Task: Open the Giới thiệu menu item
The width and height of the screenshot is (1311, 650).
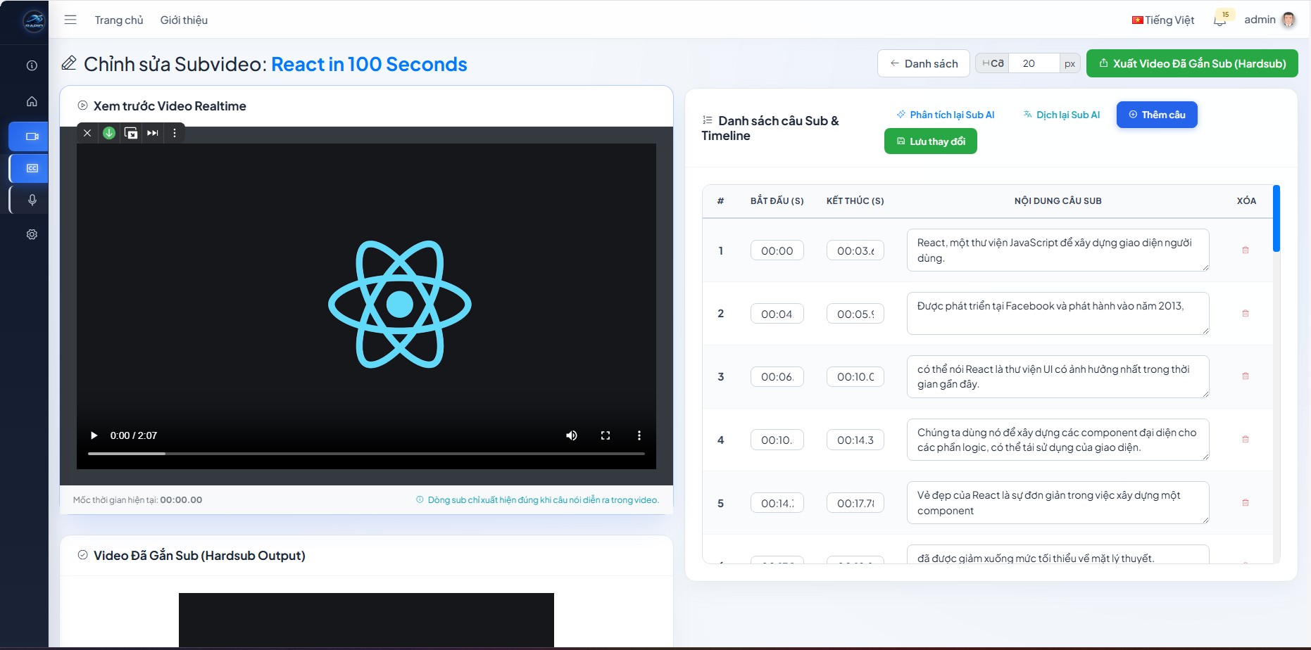Action: coord(184,20)
